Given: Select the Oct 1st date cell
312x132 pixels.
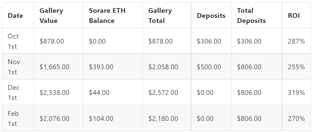Looking at the screenshot, I should click(18, 41).
